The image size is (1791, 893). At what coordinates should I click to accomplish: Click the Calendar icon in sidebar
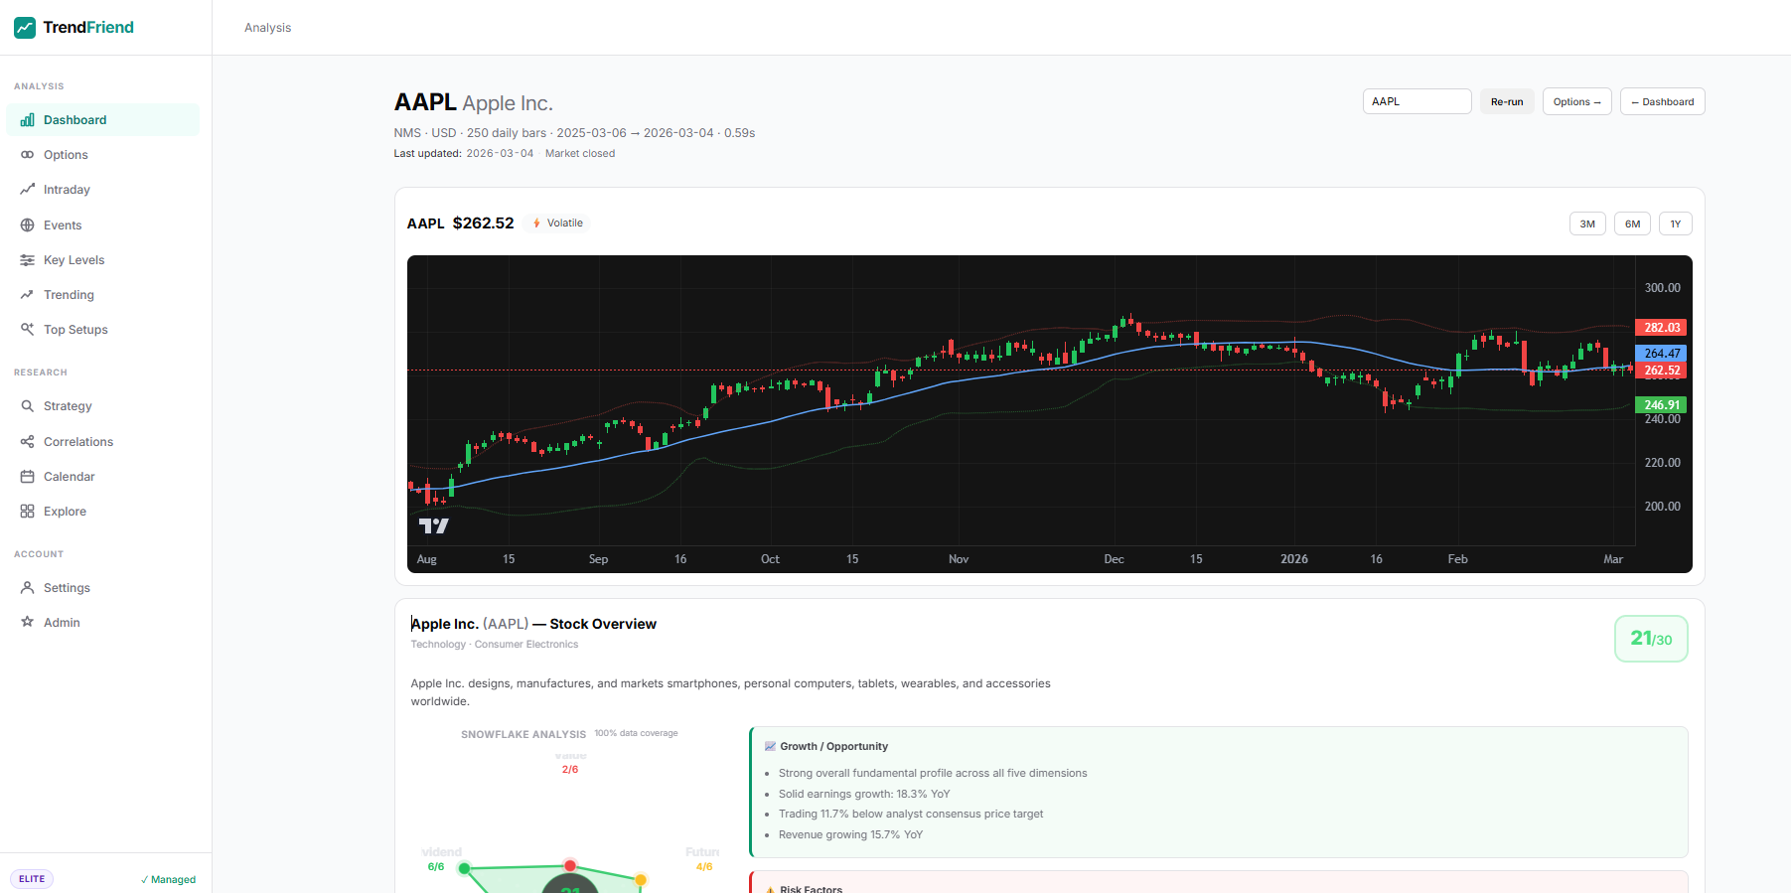pyautogui.click(x=27, y=477)
